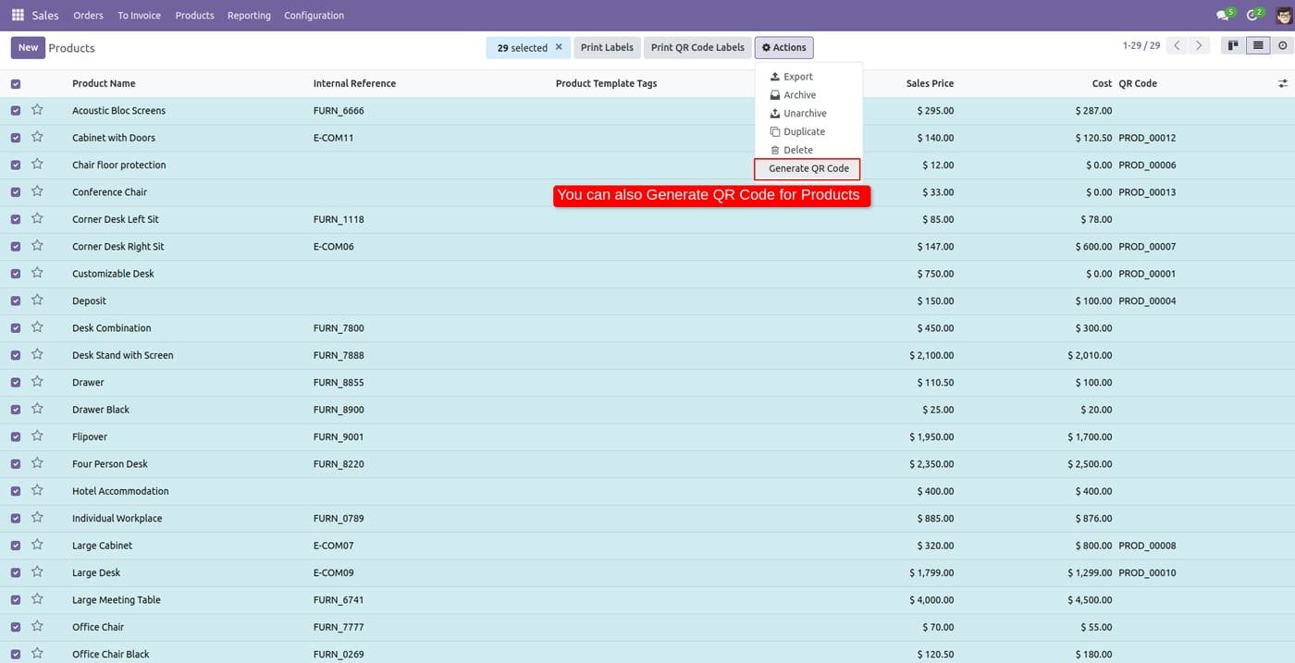1295x663 pixels.
Task: Open the apps grid home menu
Action: 18,15
